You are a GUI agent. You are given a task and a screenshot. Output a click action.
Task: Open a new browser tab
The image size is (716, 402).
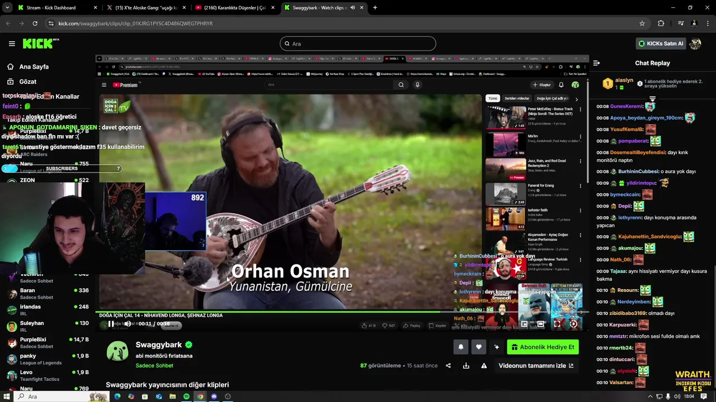(375, 8)
